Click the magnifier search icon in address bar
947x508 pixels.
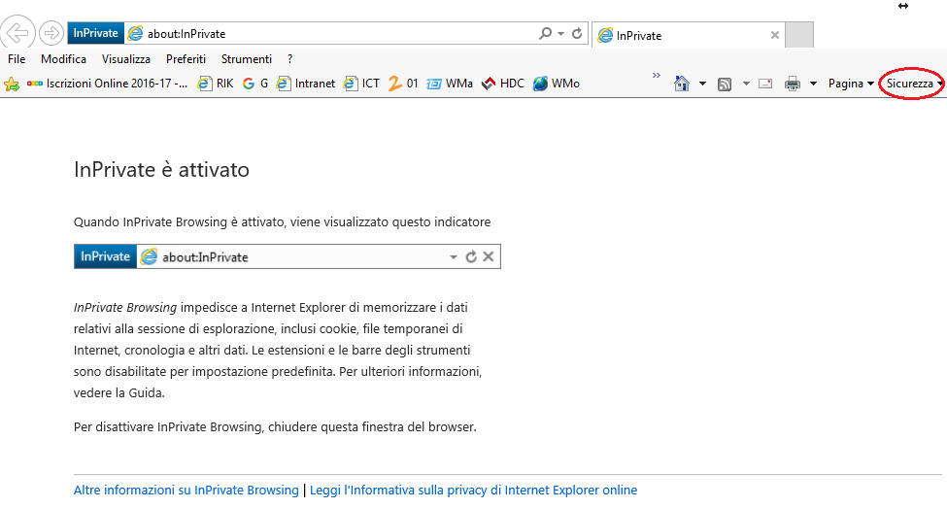tap(545, 33)
